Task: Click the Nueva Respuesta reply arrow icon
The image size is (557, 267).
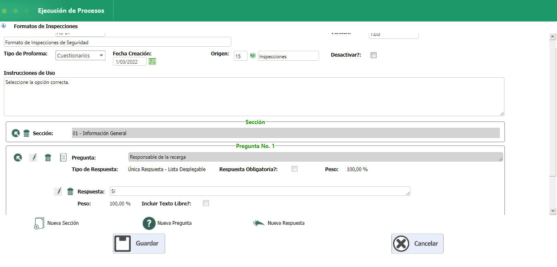Action: pyautogui.click(x=259, y=223)
